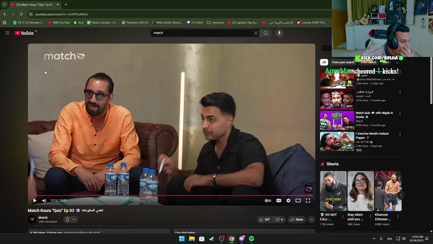Open options for Khamzat Chimaev short
The width and height of the screenshot is (433, 244).
coord(398,216)
